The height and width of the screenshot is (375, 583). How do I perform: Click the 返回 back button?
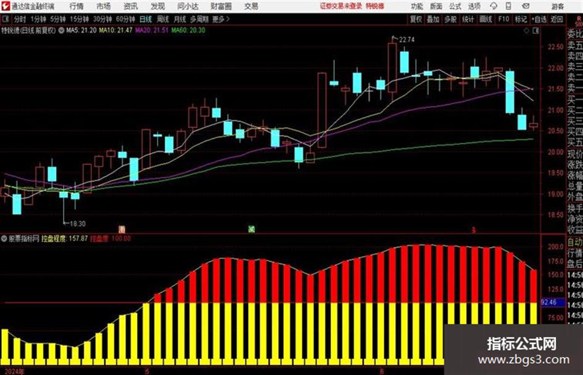pyautogui.click(x=556, y=19)
